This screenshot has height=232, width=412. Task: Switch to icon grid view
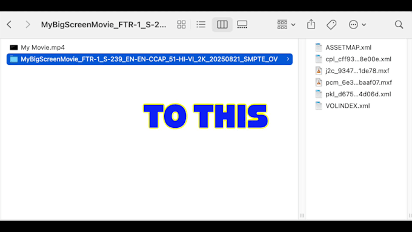tap(181, 24)
